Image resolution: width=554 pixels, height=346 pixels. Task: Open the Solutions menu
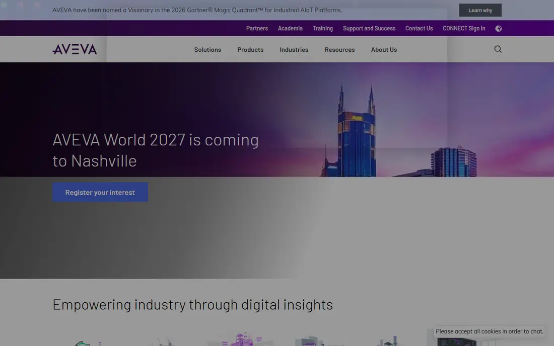[x=207, y=50]
